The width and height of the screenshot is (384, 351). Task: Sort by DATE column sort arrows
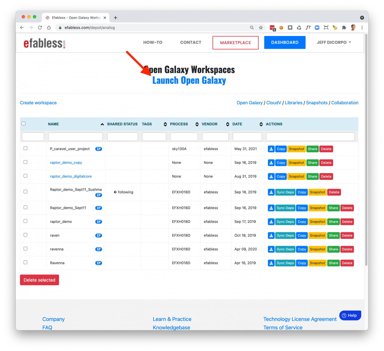click(261, 124)
